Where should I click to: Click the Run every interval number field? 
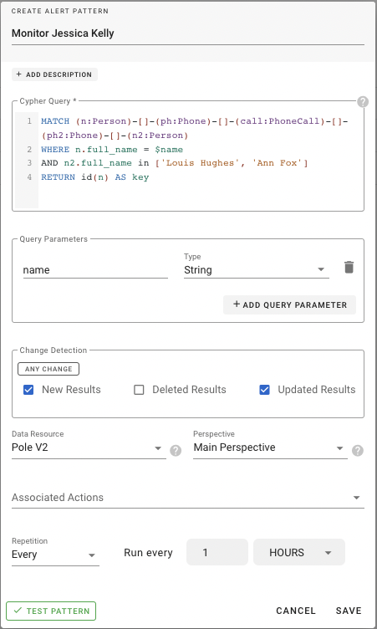(x=217, y=552)
